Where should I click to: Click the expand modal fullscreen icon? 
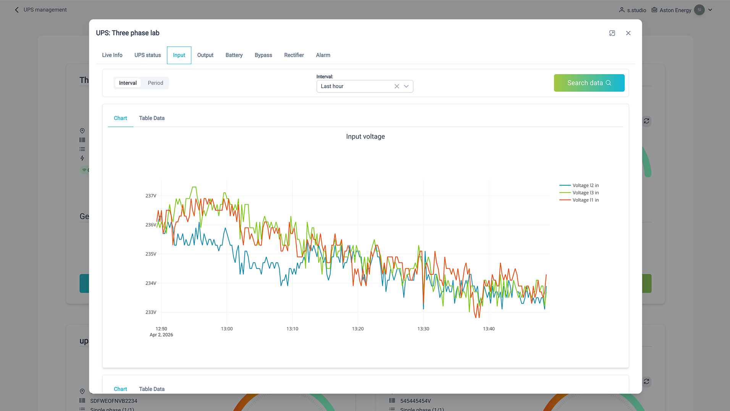[612, 33]
